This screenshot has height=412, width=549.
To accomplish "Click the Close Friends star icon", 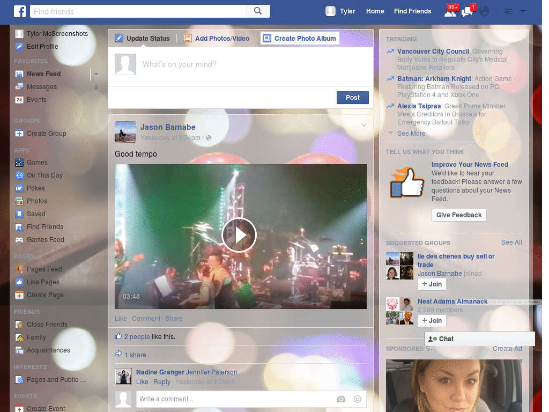I will [19, 325].
